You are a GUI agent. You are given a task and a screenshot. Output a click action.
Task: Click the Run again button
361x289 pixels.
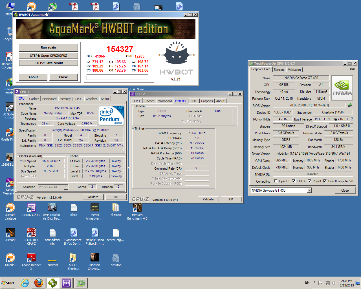[x=48, y=47]
